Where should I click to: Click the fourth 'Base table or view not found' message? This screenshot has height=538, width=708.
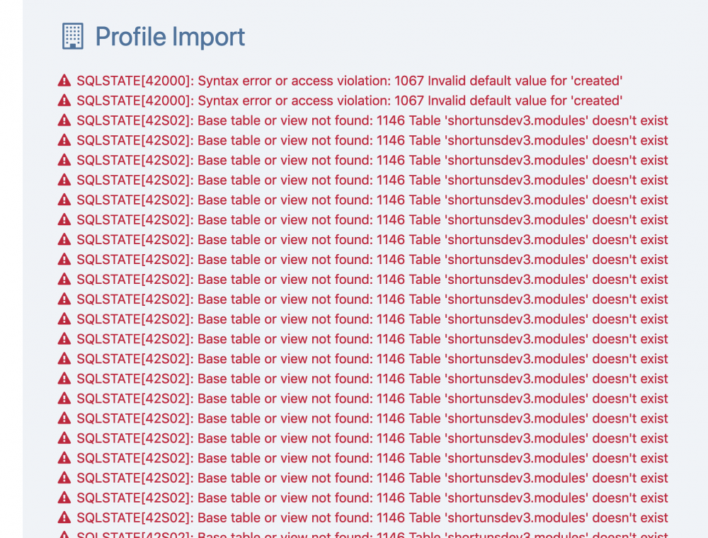pos(372,180)
